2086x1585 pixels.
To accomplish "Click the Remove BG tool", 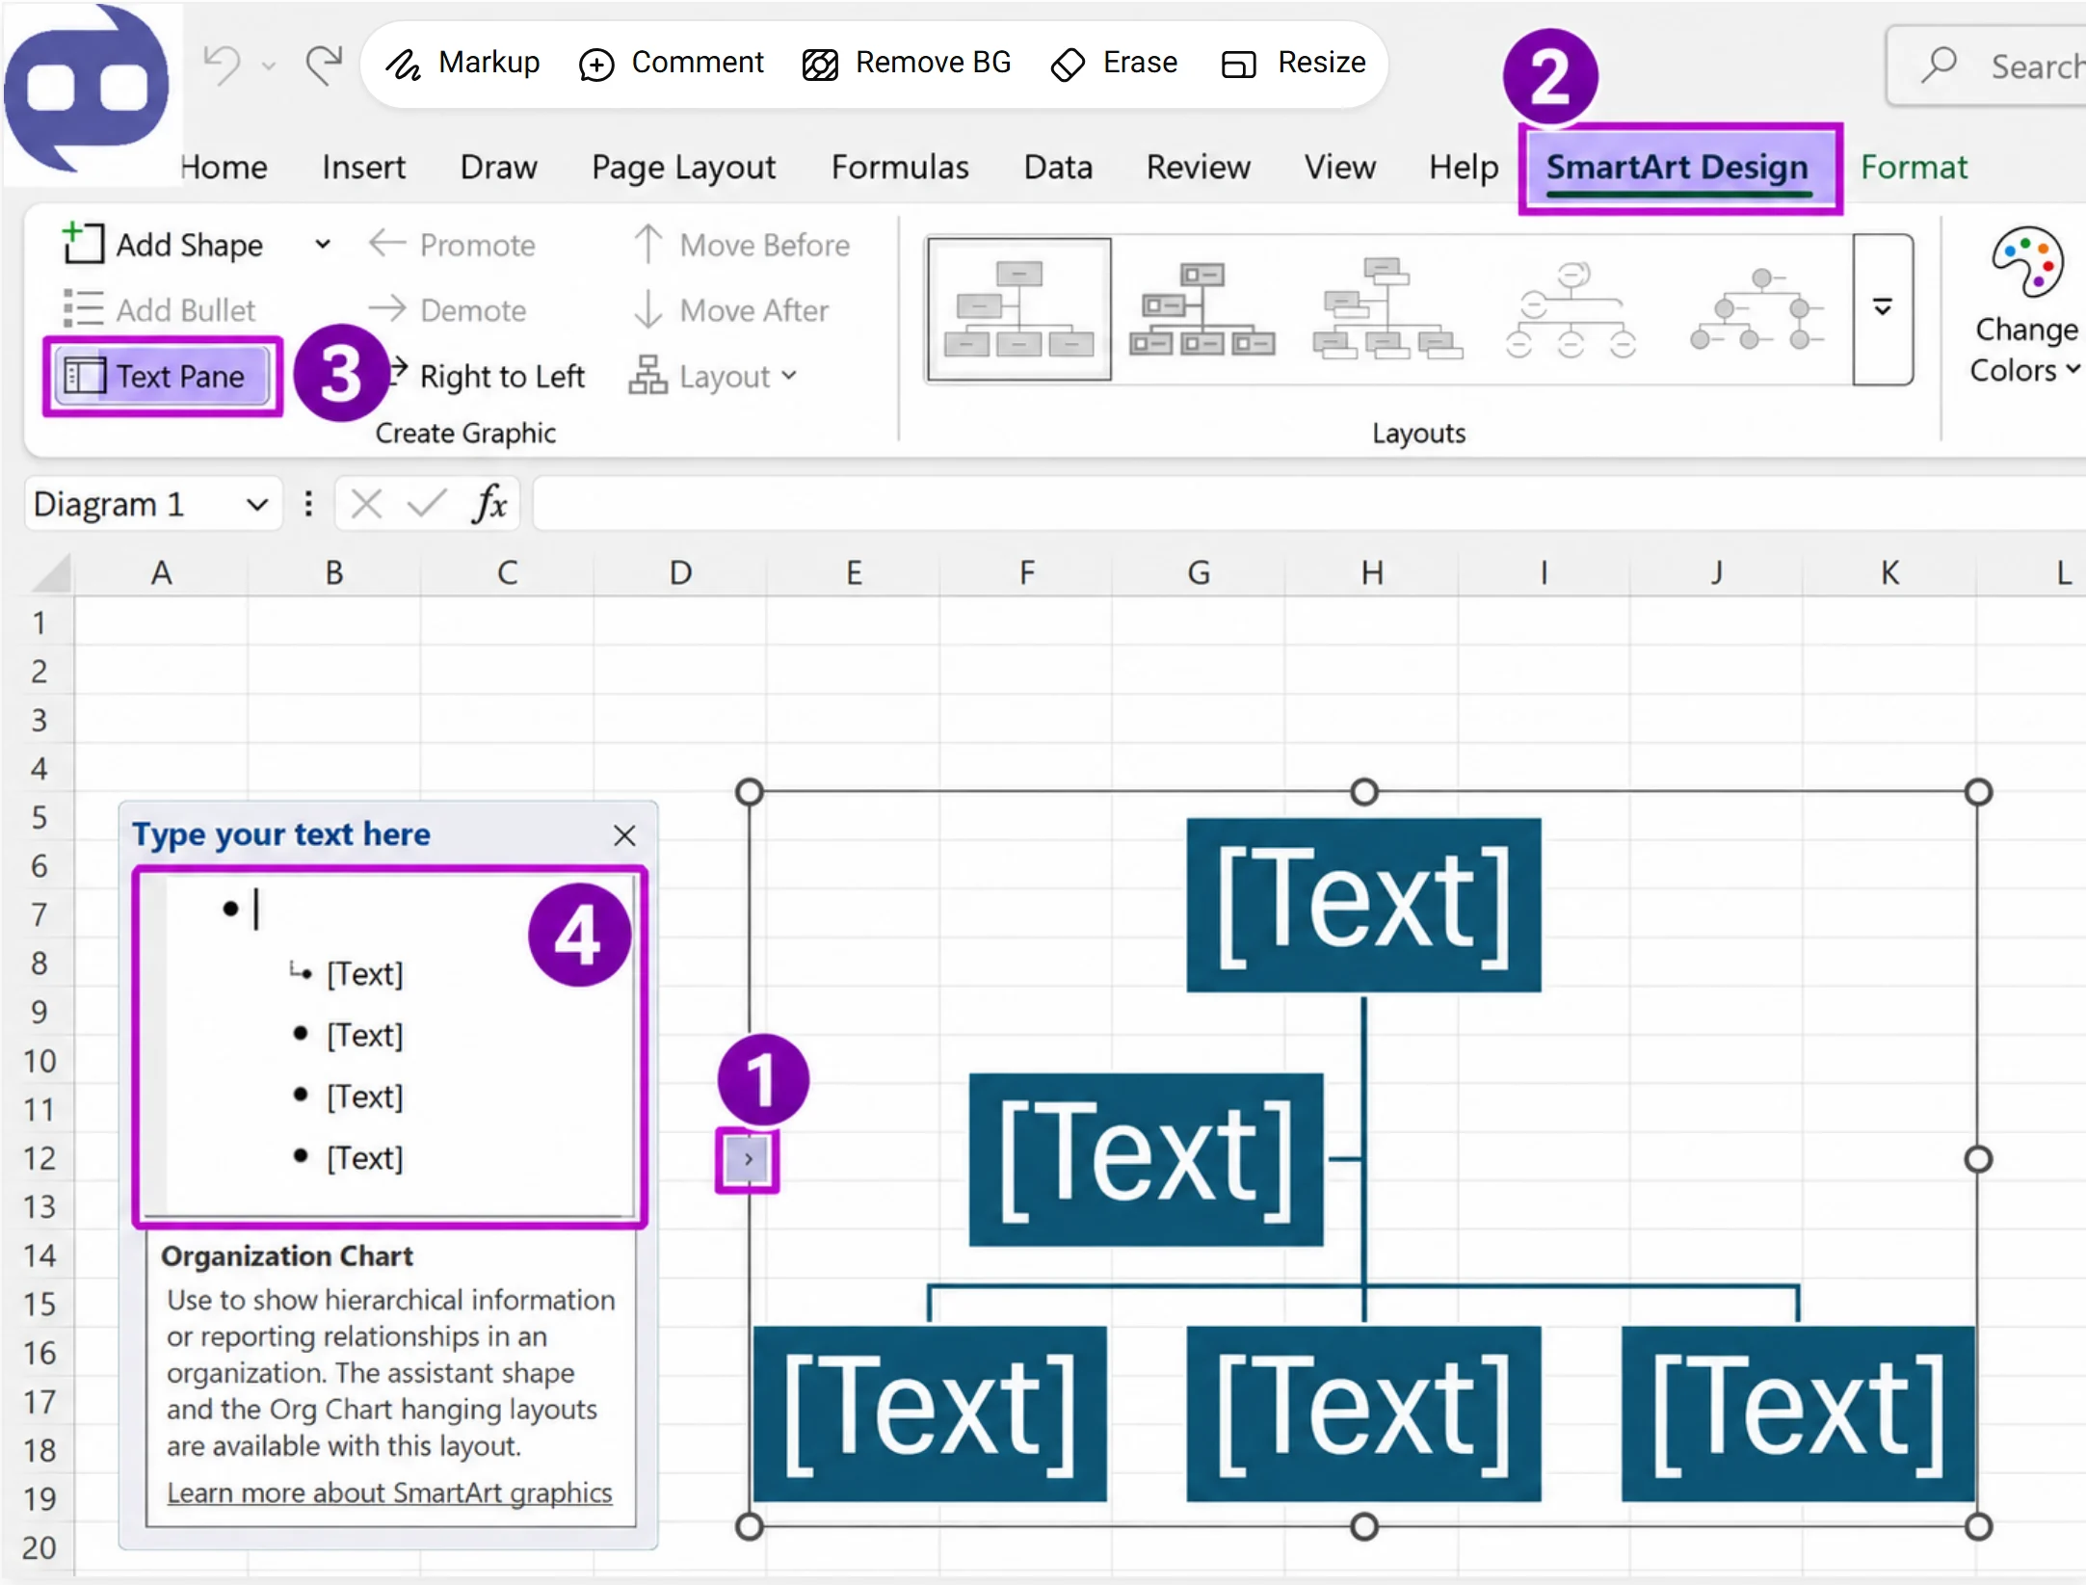I will (x=906, y=64).
